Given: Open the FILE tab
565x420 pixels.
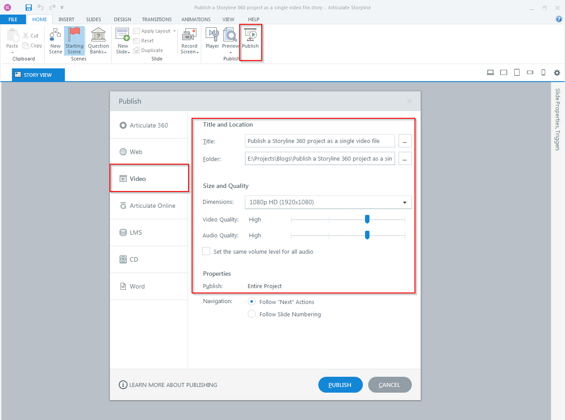Looking at the screenshot, I should [x=13, y=19].
